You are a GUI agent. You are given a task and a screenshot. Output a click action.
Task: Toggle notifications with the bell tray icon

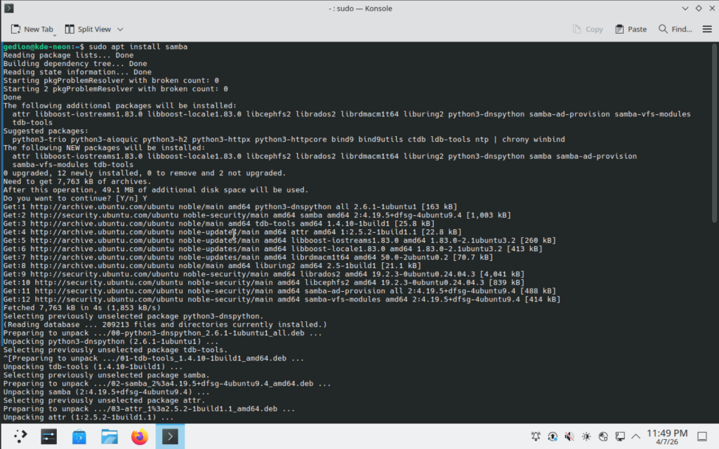pos(535,436)
